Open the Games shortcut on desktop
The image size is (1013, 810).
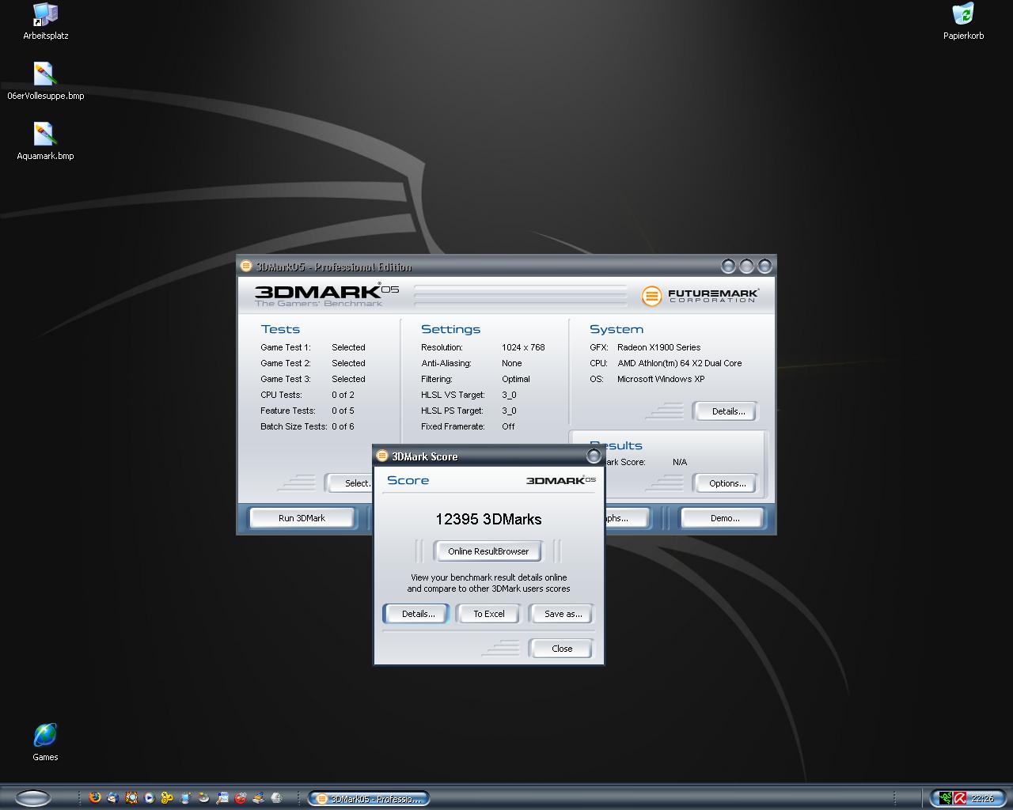tap(45, 742)
